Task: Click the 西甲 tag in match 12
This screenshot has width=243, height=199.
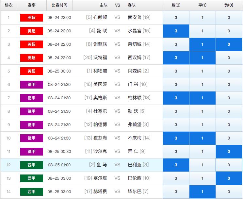Action: 32,165
